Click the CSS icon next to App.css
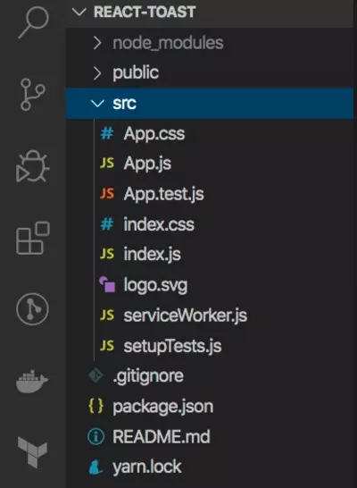357x488 pixels. 107,134
